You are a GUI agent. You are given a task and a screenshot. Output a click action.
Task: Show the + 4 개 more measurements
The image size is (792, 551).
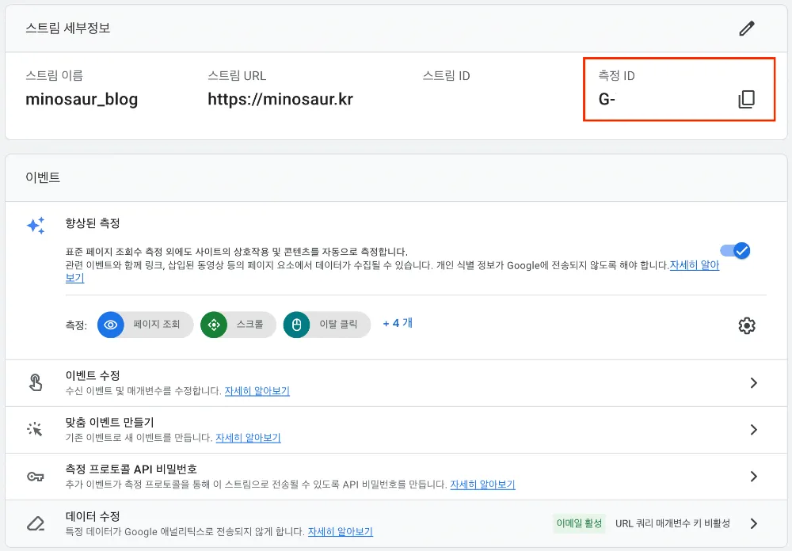(x=398, y=323)
